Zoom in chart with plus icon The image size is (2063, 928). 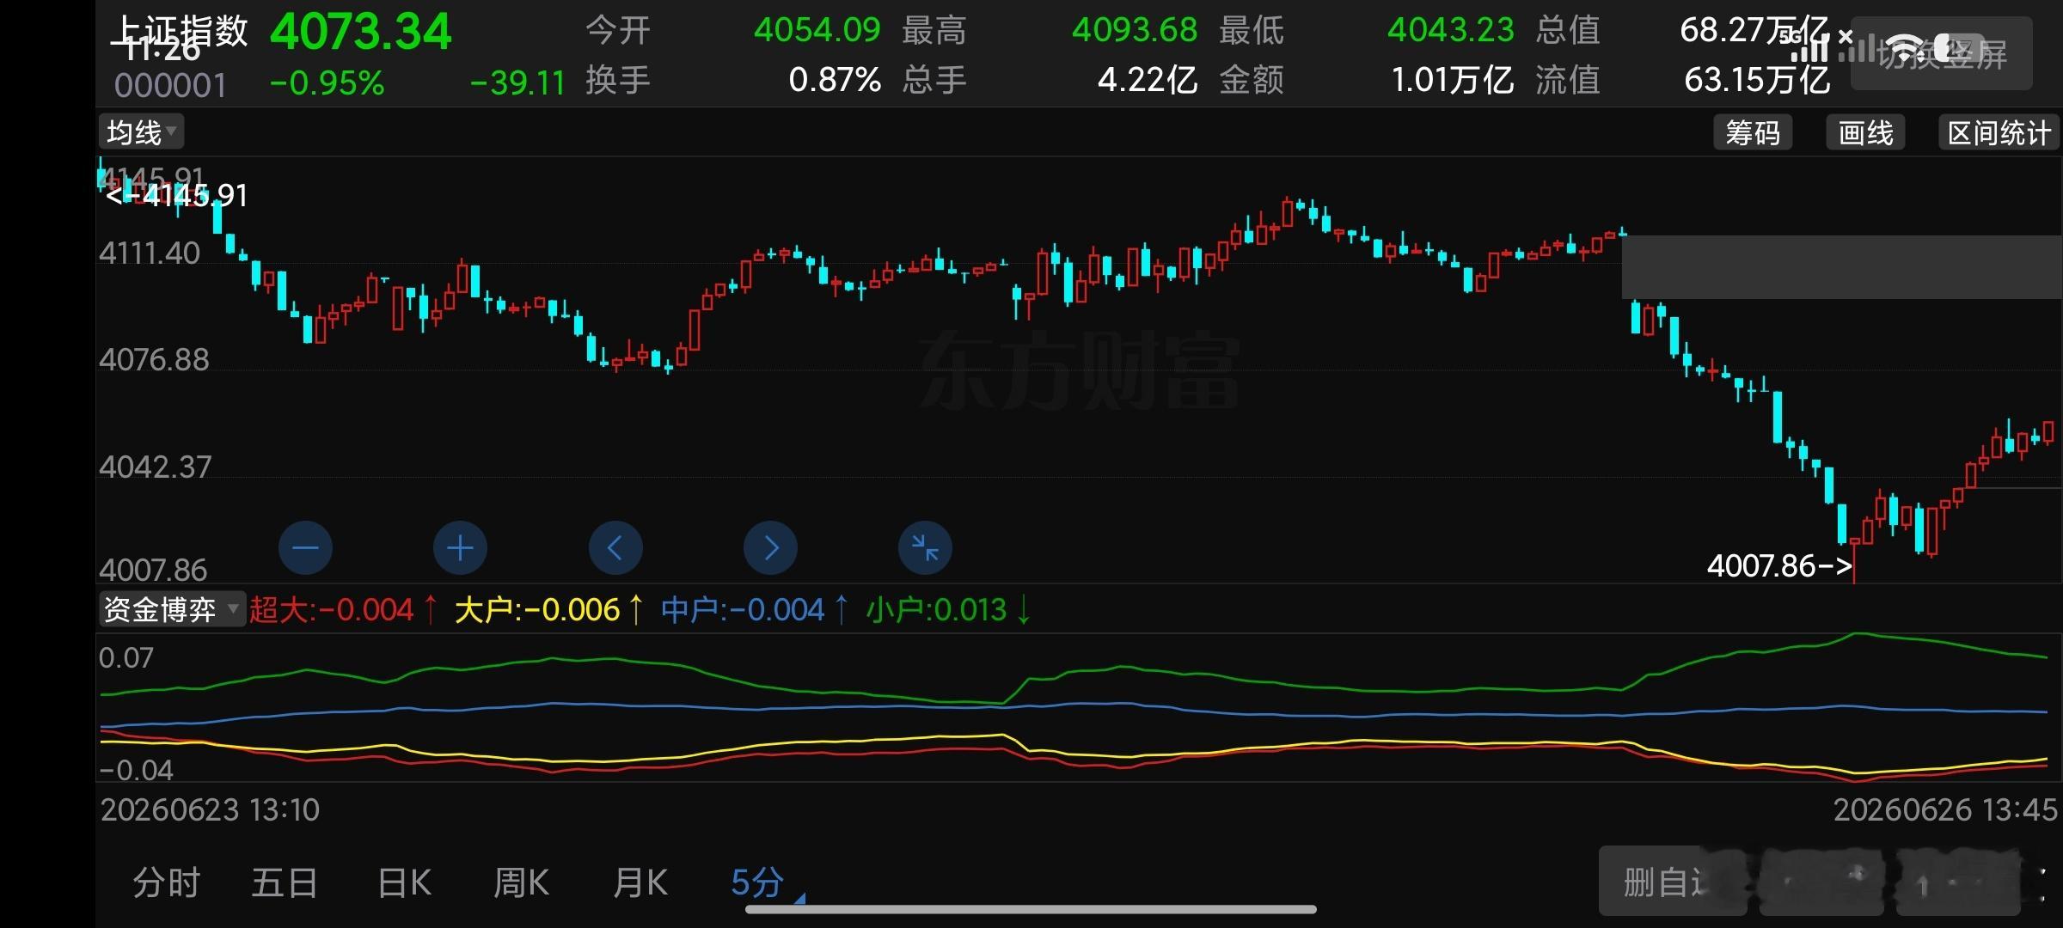460,547
